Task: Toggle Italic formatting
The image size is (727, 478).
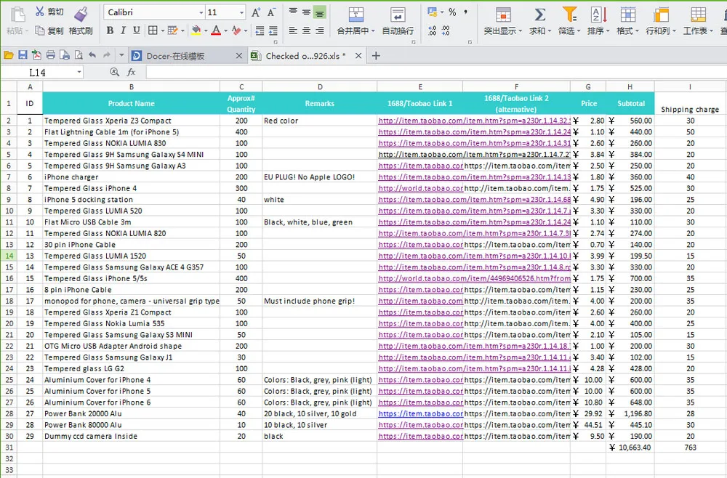Action: click(x=124, y=31)
